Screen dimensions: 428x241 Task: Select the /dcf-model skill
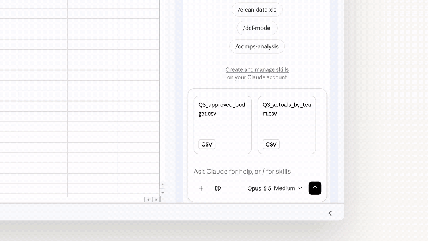coord(257,28)
